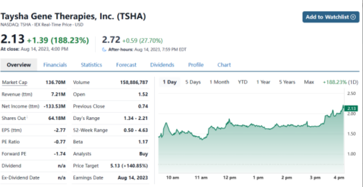Switch to the Financials tab
Screen dimensions: 363x187
[55, 65]
